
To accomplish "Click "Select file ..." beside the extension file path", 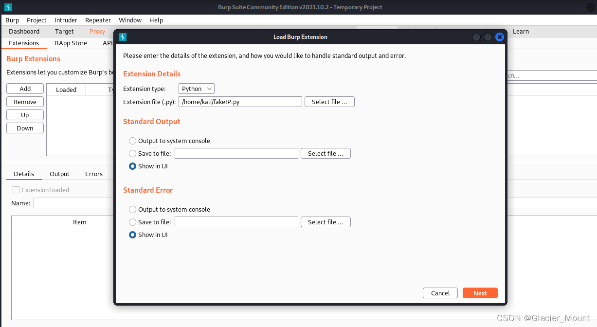I will point(329,102).
